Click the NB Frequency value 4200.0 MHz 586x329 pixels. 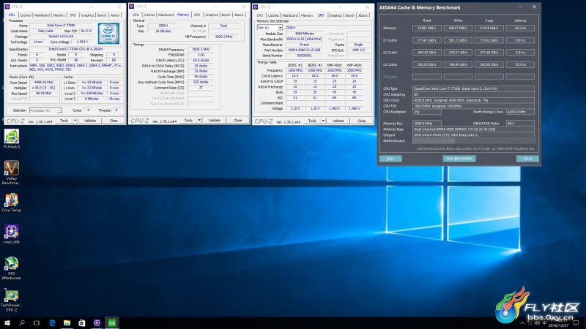(223, 37)
